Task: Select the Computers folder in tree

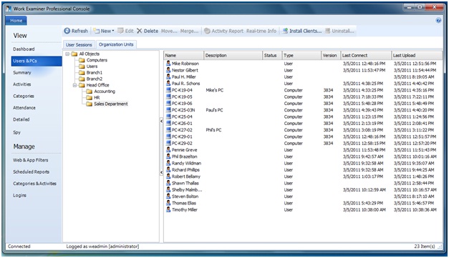Action: click(93, 60)
